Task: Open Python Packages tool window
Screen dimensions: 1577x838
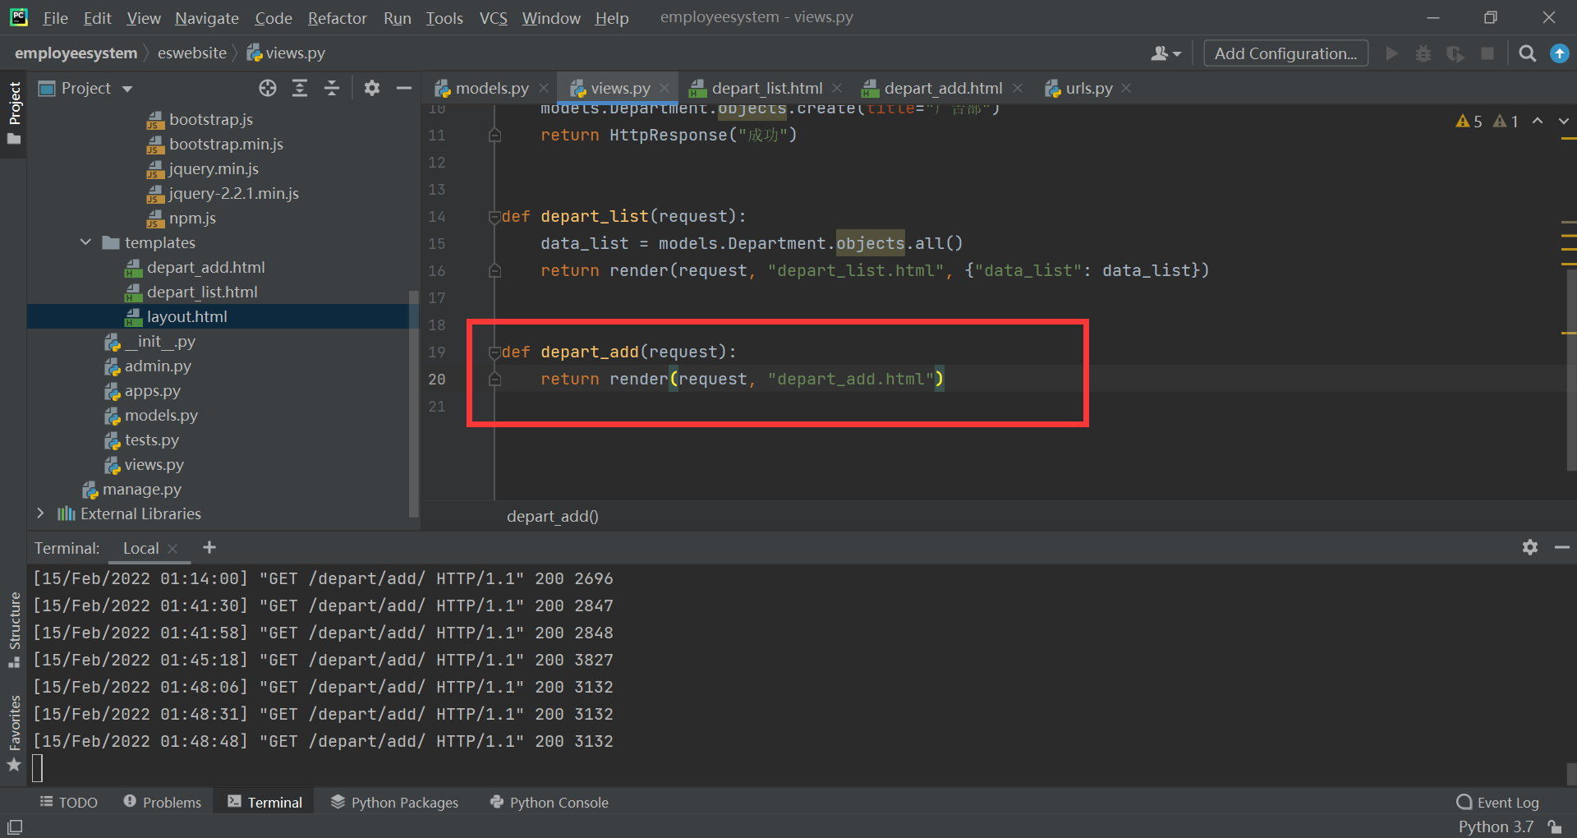Action: (394, 802)
